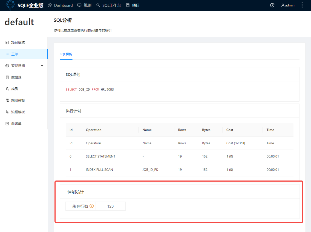Click the SQL分析 page heading

click(x=63, y=20)
